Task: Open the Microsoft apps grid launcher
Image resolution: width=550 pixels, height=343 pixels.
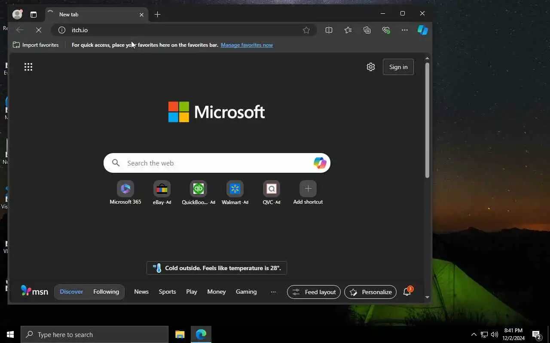Action: coord(28,67)
